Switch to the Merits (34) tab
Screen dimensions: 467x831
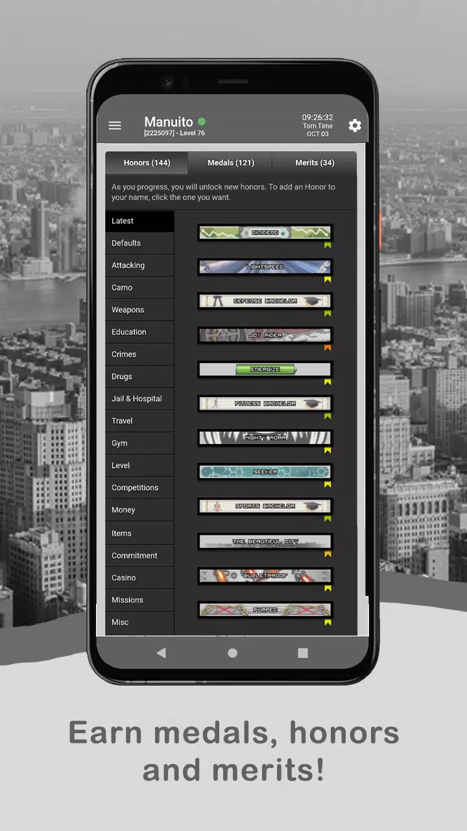315,163
